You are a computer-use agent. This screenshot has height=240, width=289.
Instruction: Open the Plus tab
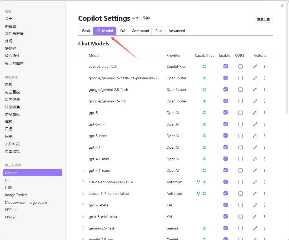pos(159,31)
